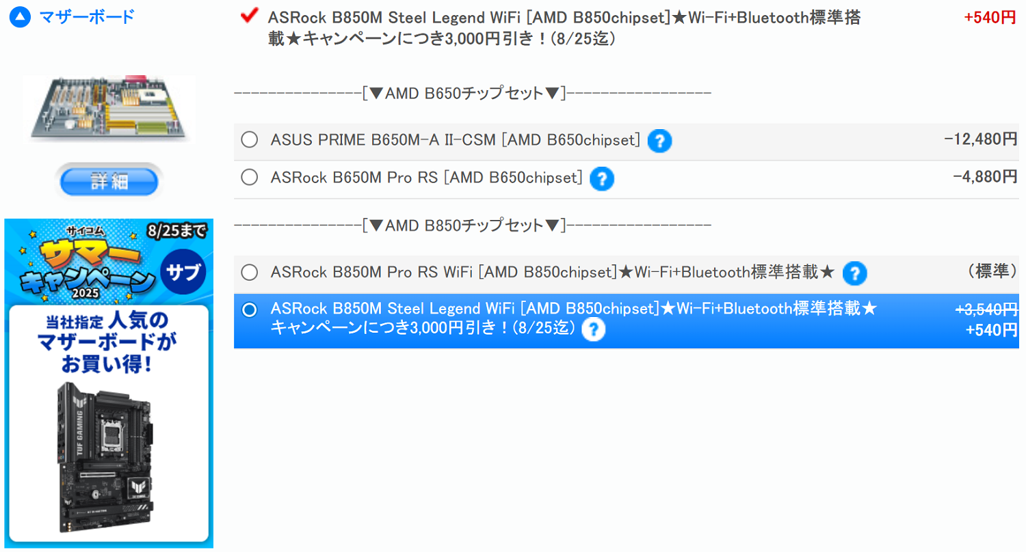Open help for ASUS PRIME B650M-A II-CSM
This screenshot has width=1026, height=552.
coord(659,141)
